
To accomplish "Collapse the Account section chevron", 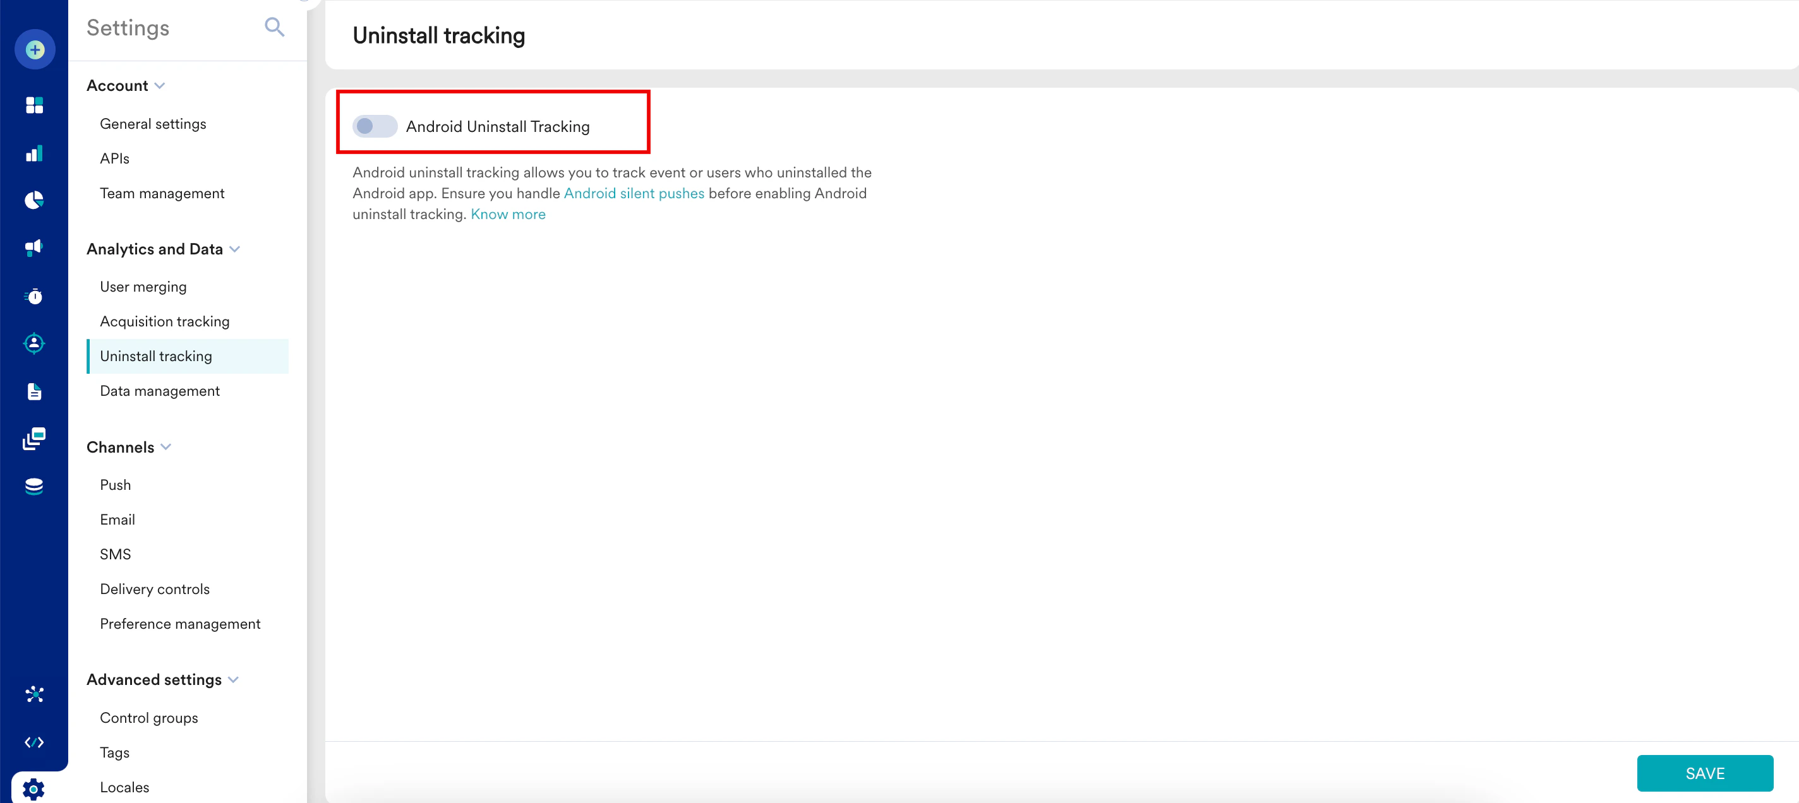I will tap(160, 86).
